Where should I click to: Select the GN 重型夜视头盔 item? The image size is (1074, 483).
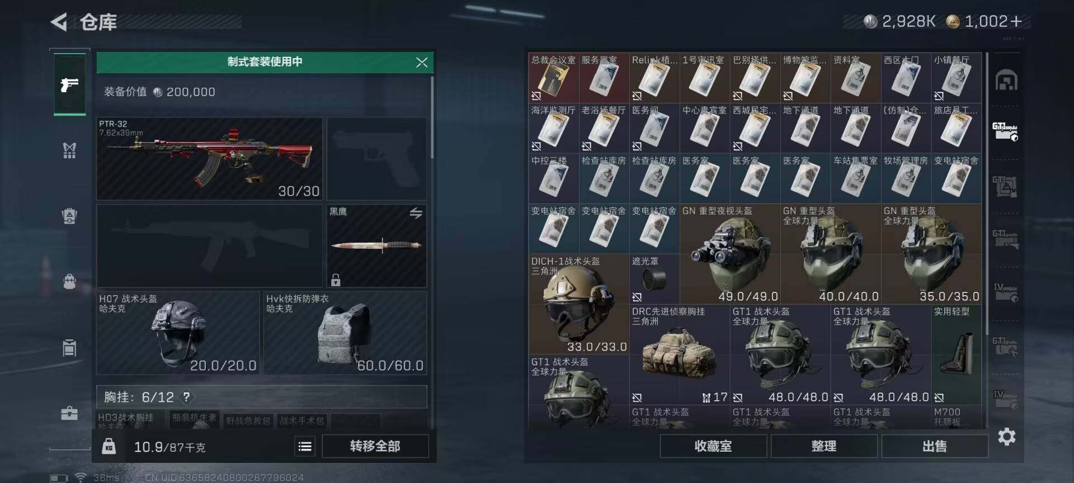click(x=730, y=254)
